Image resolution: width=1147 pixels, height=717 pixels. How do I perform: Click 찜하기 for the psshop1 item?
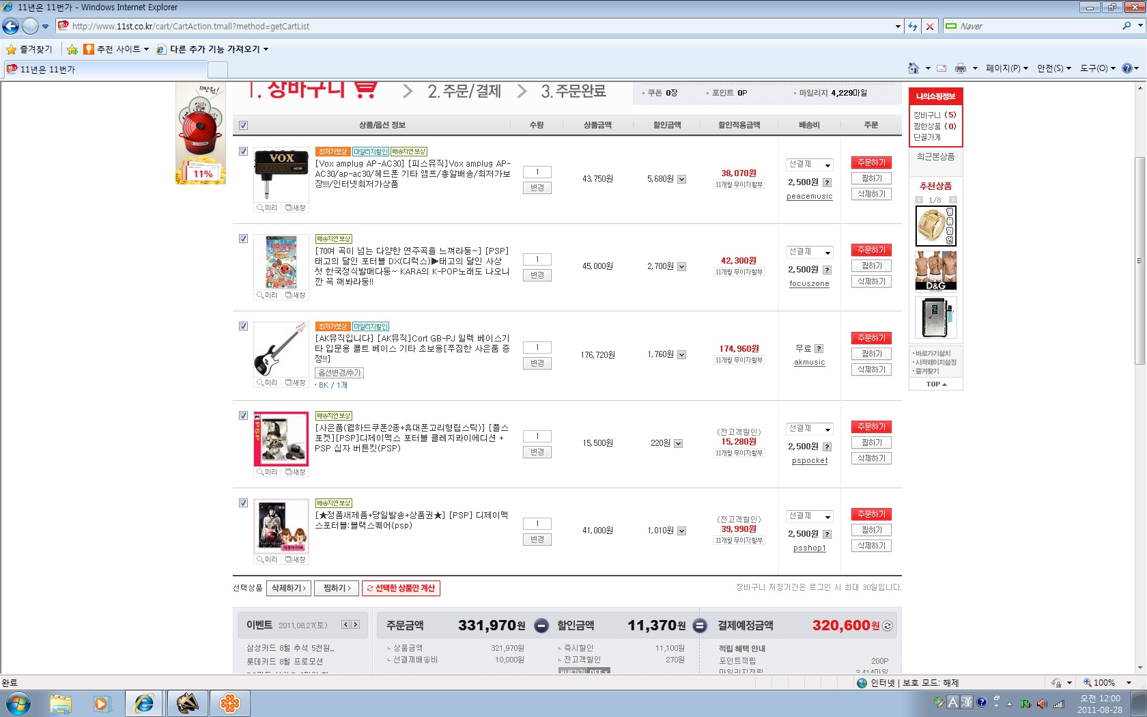tap(871, 530)
